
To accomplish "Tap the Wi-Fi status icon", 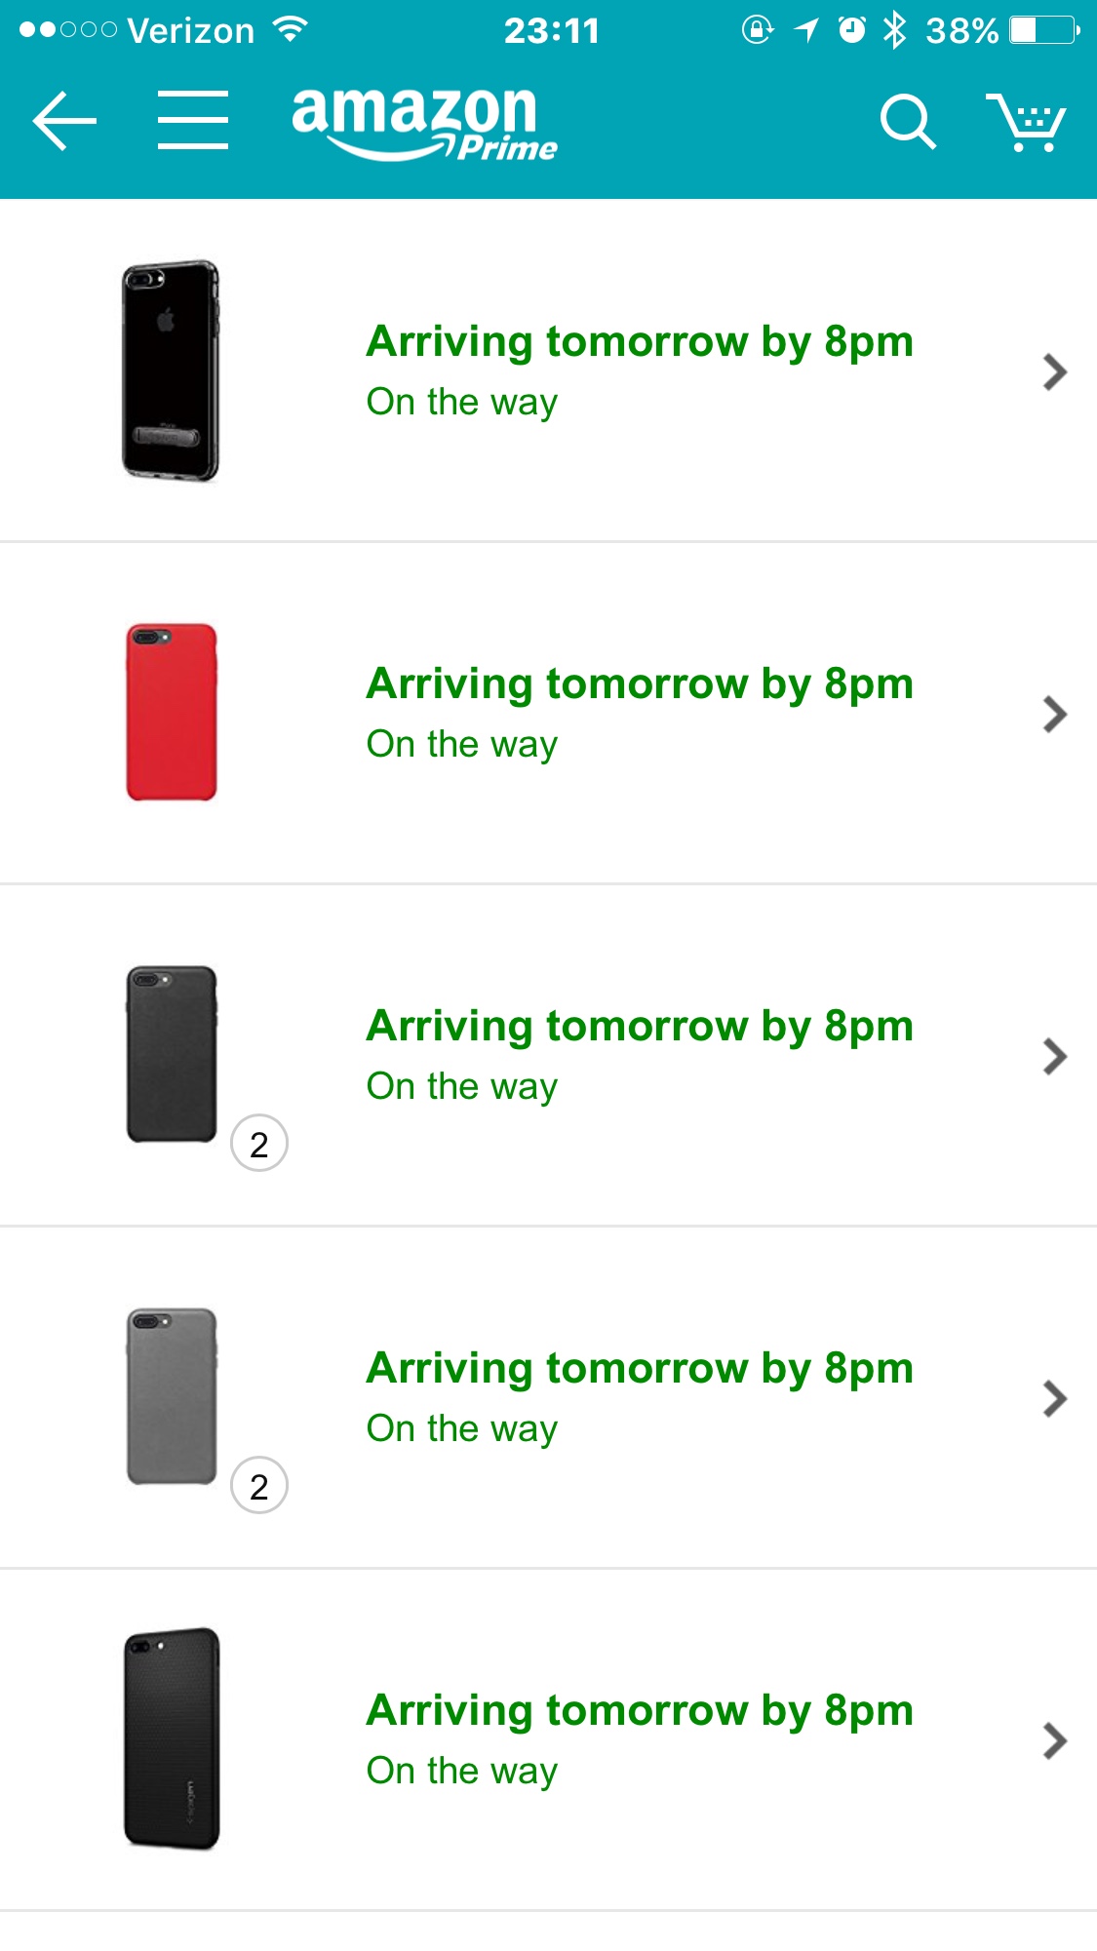I will click(x=290, y=30).
